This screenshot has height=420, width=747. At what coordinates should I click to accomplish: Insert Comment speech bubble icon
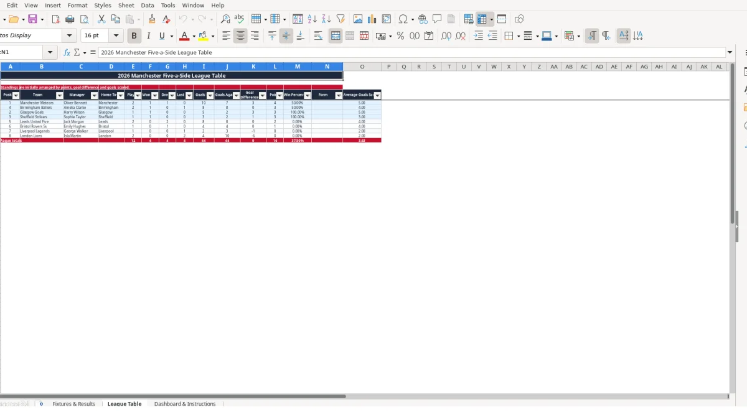[x=437, y=19]
